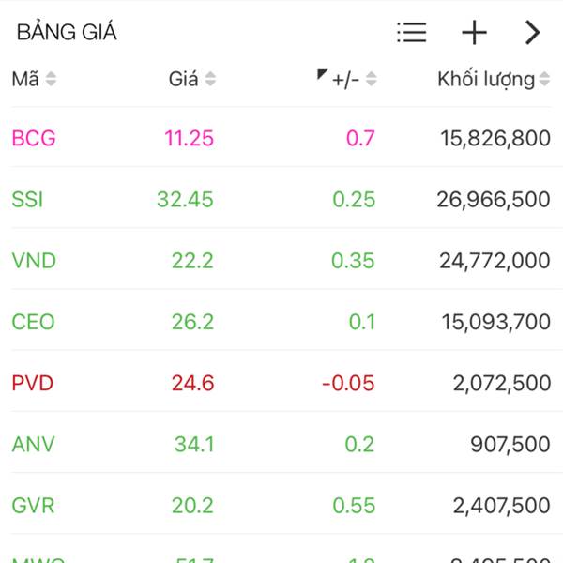Sort by Khối lượng column arrows
The image size is (563, 563).
click(545, 80)
